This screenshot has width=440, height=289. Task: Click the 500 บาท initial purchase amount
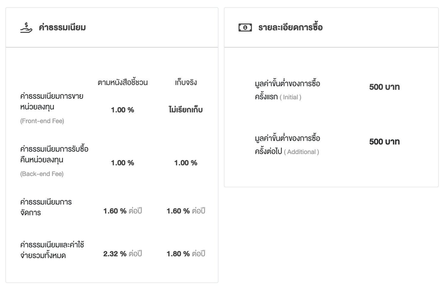coord(384,87)
